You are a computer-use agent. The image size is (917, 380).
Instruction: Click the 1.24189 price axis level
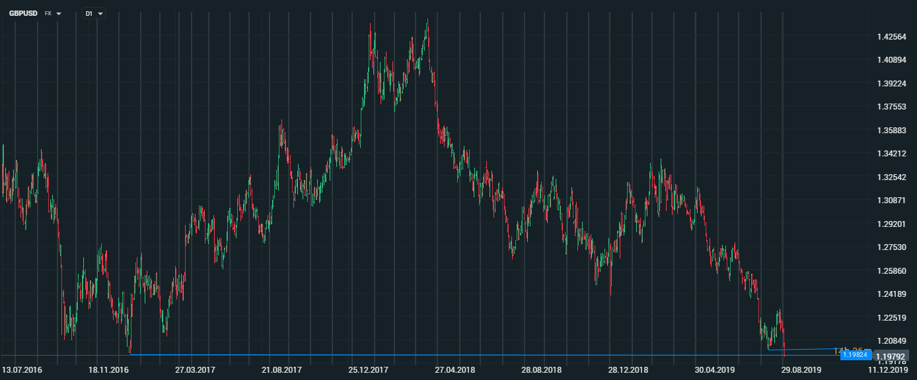click(891, 294)
